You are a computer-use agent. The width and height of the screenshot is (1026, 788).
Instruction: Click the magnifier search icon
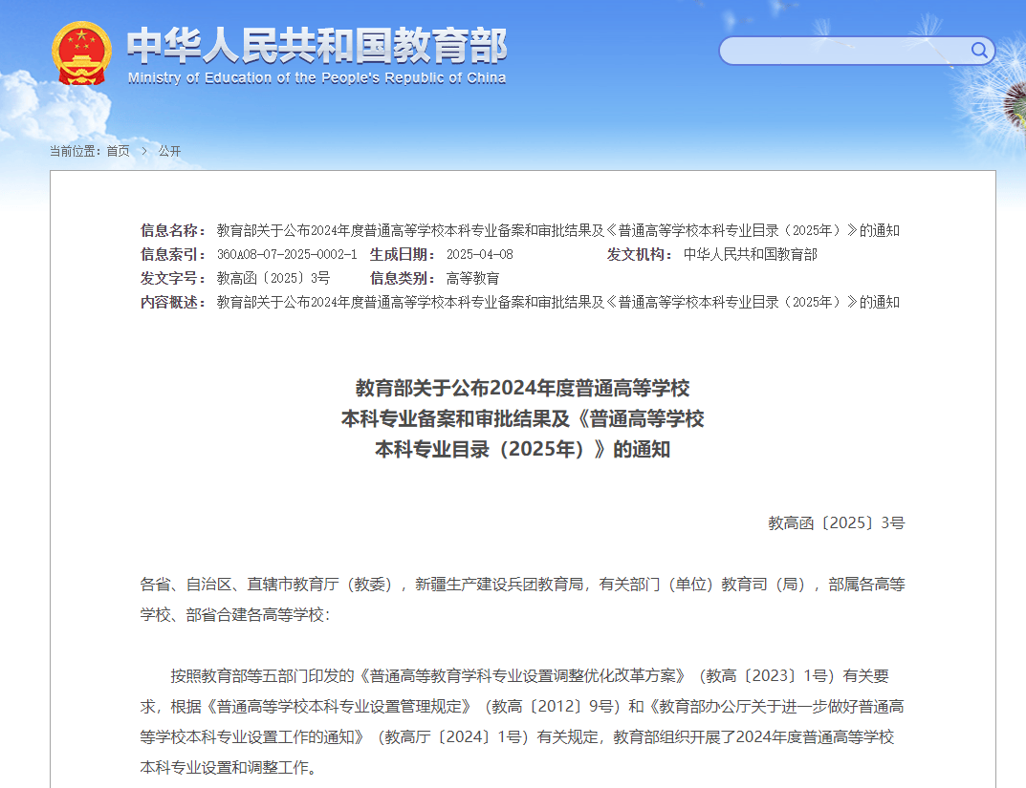(979, 51)
